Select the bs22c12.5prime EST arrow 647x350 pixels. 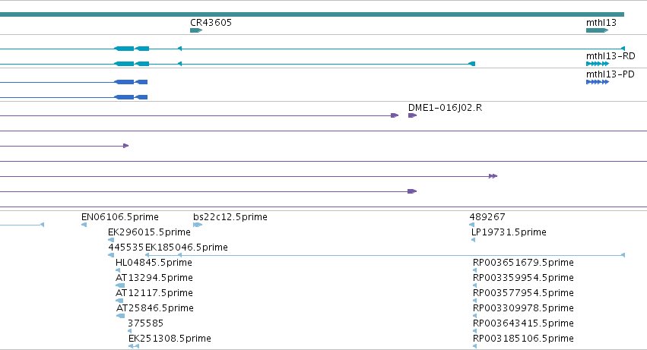(x=198, y=225)
